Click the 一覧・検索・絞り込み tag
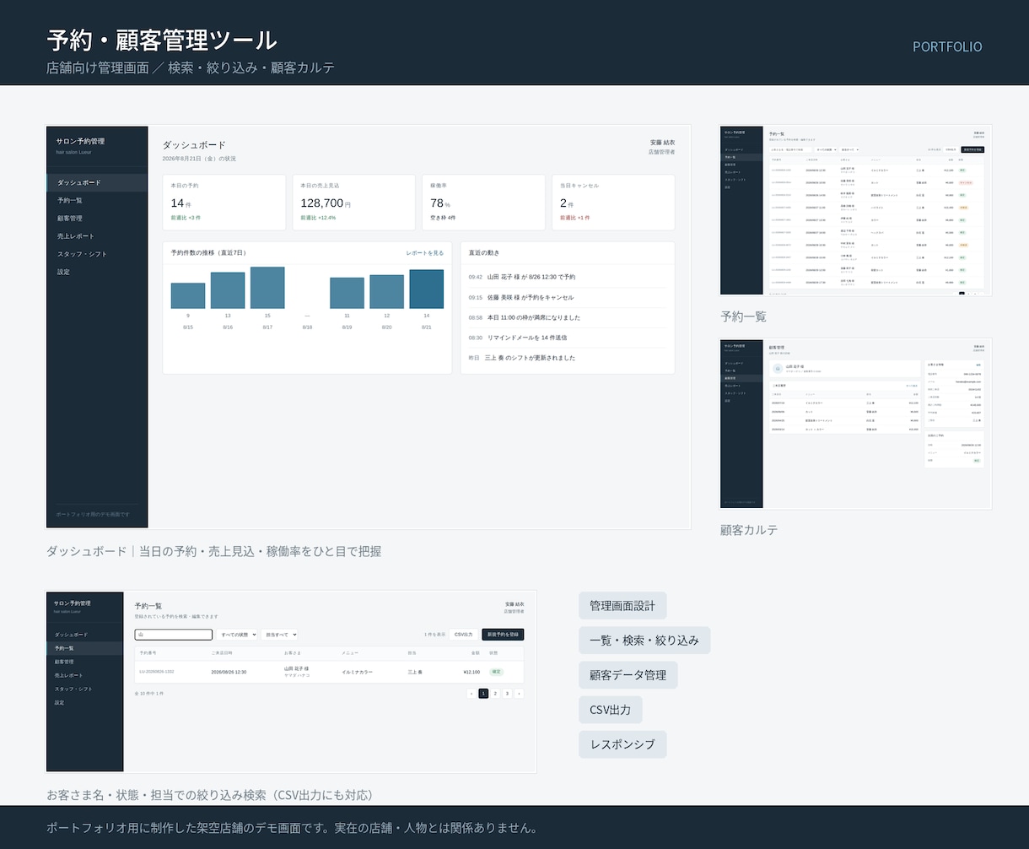Screen dimensions: 1029x849 tap(644, 641)
